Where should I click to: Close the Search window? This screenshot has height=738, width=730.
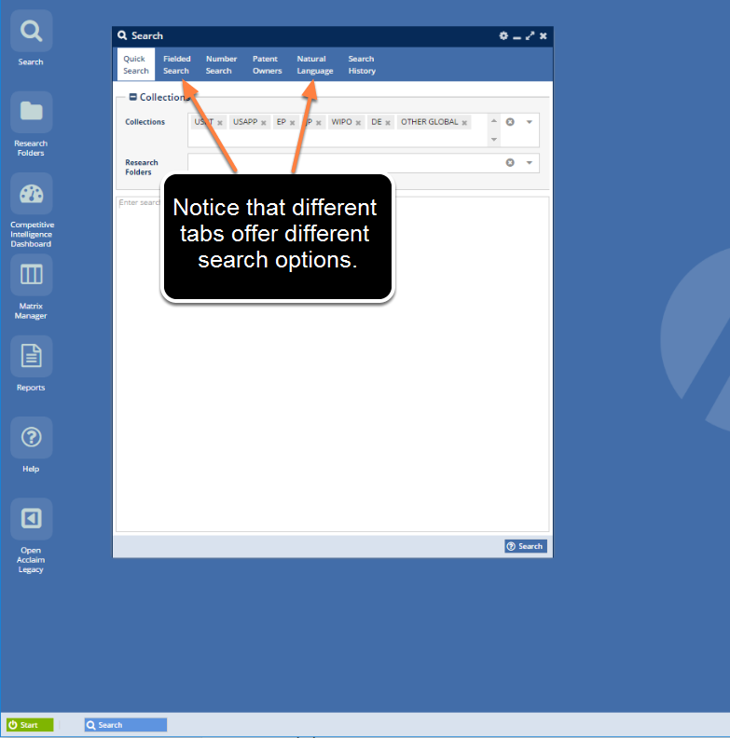click(543, 35)
